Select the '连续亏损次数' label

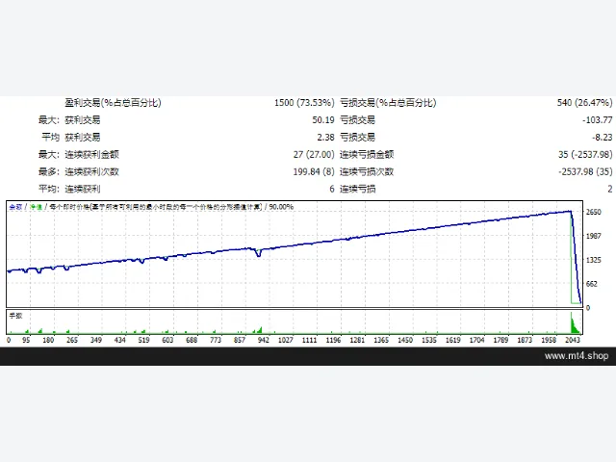367,171
